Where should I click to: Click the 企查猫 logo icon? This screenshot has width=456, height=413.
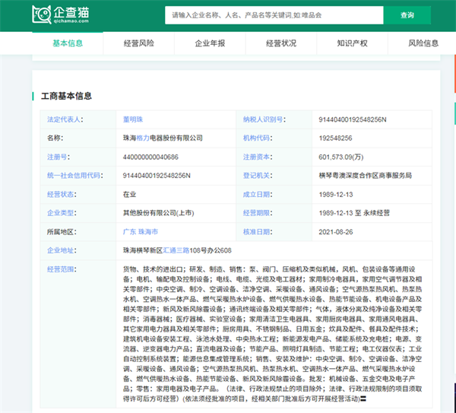tap(61, 14)
